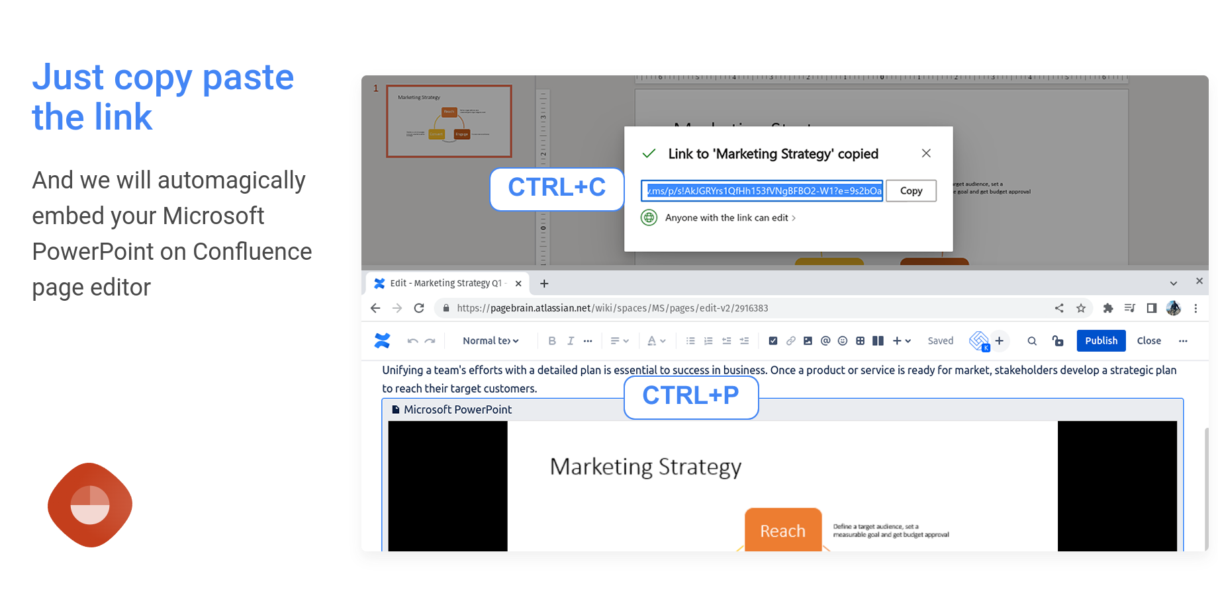
Task: Select the shared link text field
Action: coord(762,190)
